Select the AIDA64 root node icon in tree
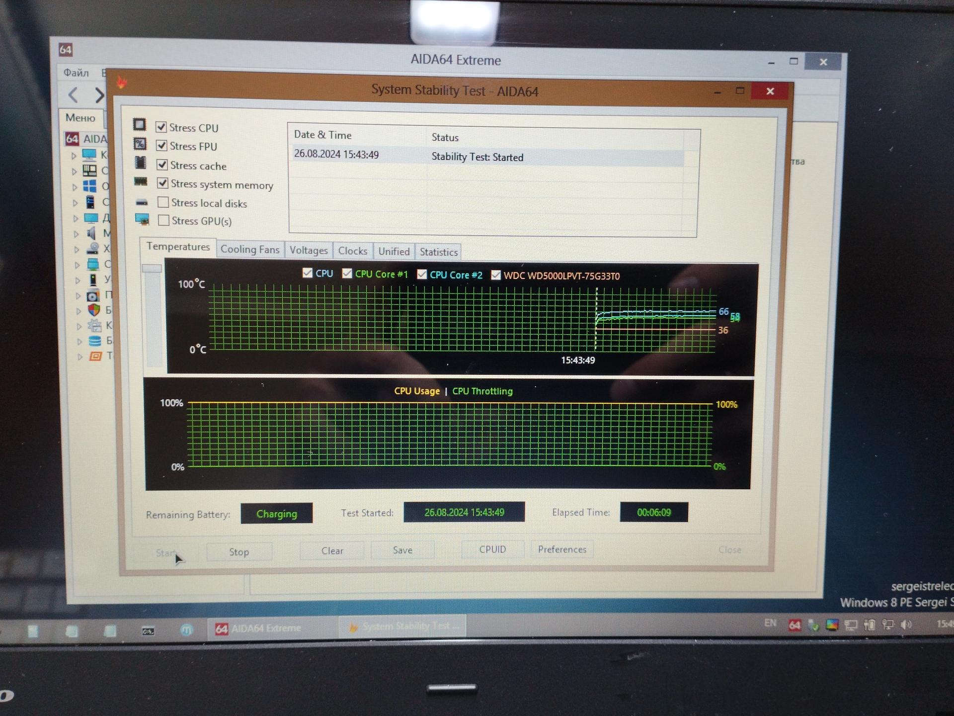This screenshot has height=716, width=954. click(72, 139)
